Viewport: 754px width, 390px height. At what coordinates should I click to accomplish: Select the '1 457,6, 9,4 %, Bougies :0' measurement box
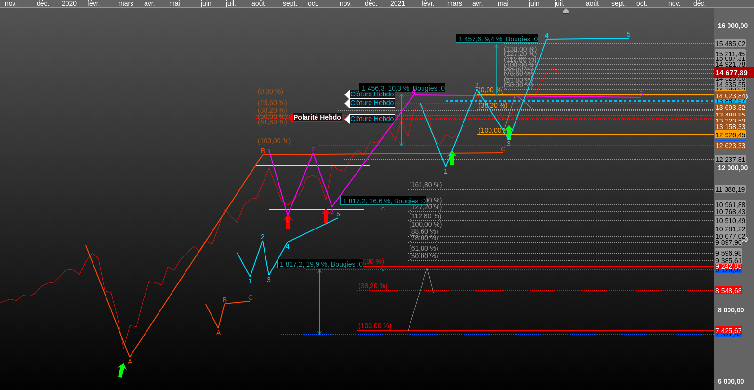coord(497,39)
